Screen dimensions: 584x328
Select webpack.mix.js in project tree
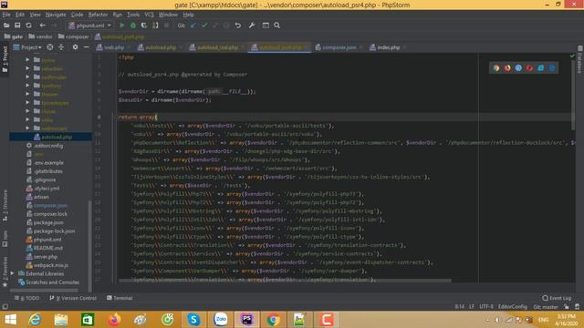(x=51, y=265)
